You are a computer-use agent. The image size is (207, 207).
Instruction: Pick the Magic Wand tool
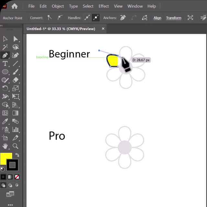click(5, 48)
